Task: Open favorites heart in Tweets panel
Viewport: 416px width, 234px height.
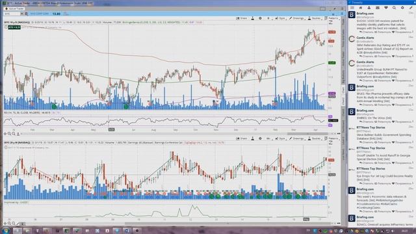Action: click(385, 8)
